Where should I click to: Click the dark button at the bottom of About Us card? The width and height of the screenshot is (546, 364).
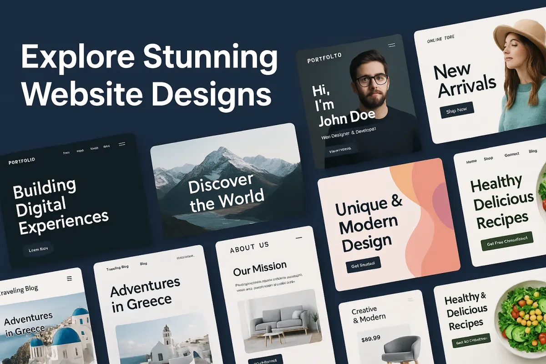tap(265, 359)
